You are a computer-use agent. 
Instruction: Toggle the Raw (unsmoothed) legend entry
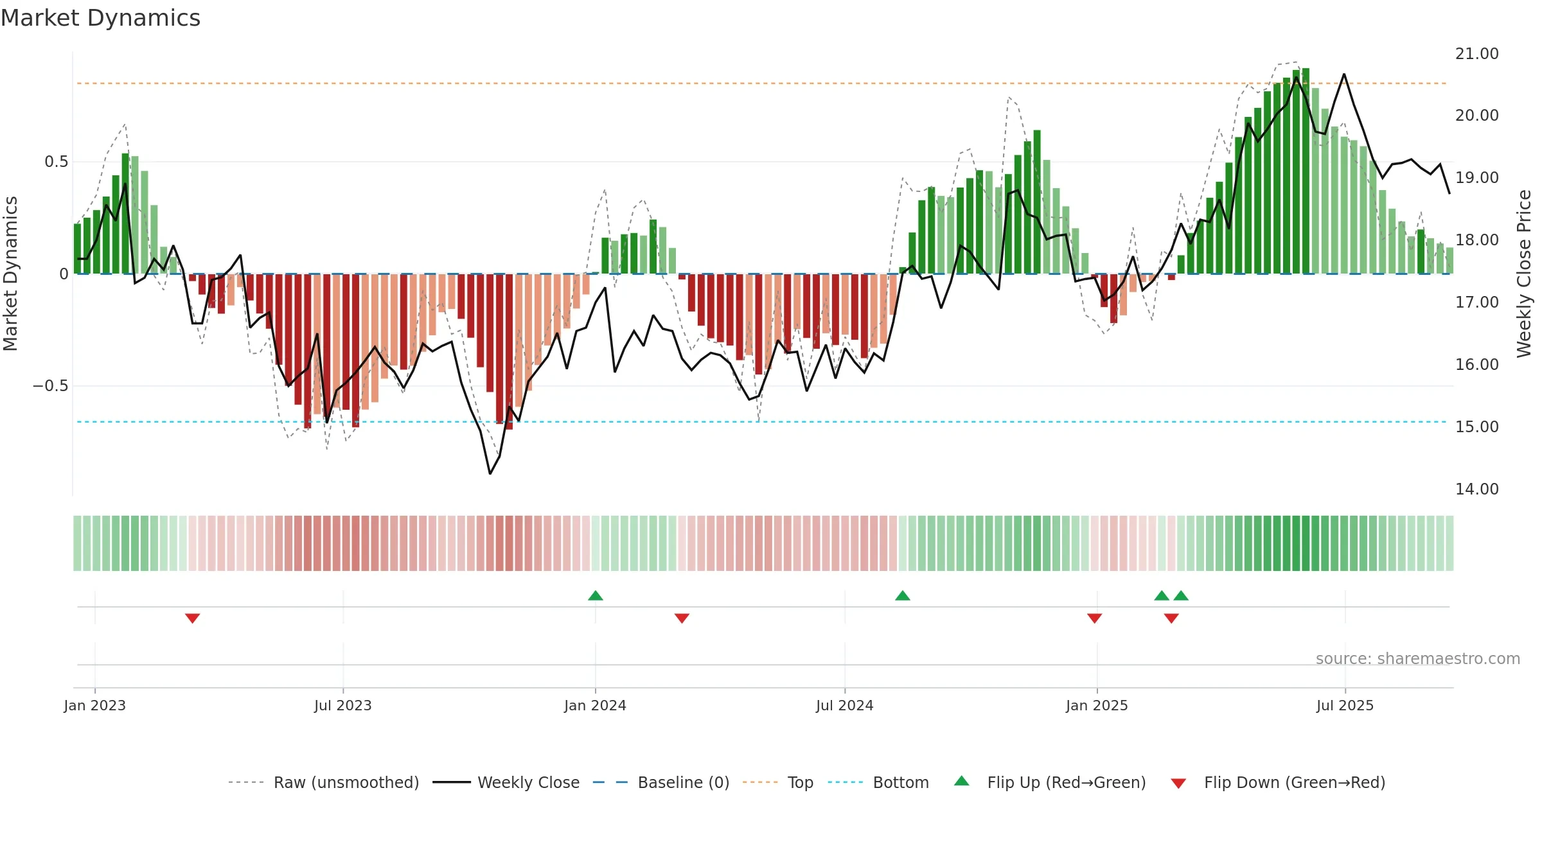323,782
